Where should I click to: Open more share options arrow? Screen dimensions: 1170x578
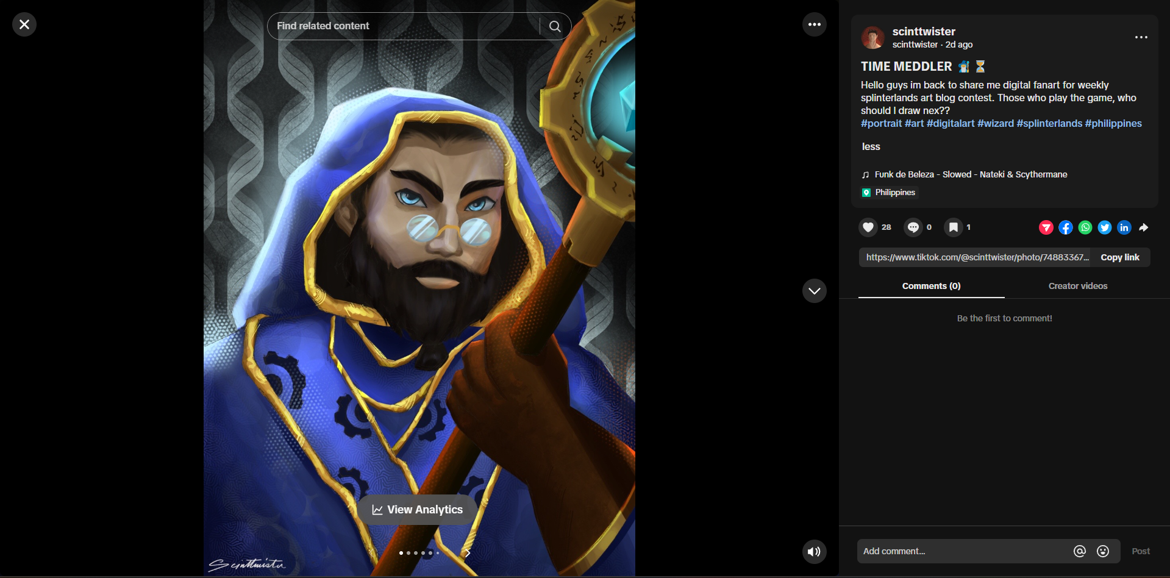(1144, 227)
